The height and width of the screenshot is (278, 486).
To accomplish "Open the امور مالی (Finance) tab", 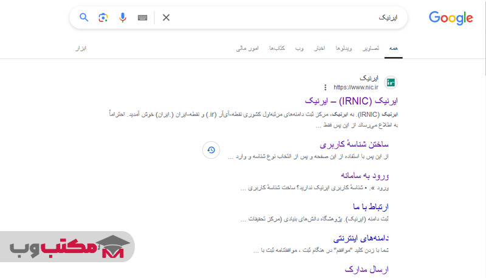I will 247,48.
